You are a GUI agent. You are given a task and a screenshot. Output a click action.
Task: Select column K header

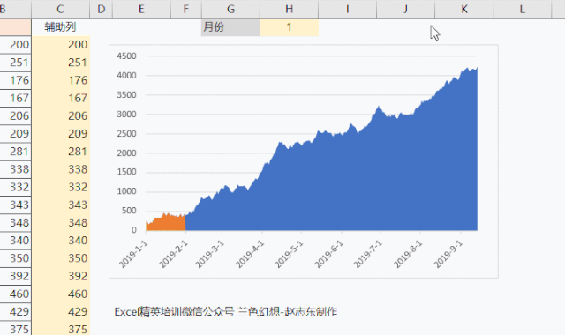click(x=464, y=9)
